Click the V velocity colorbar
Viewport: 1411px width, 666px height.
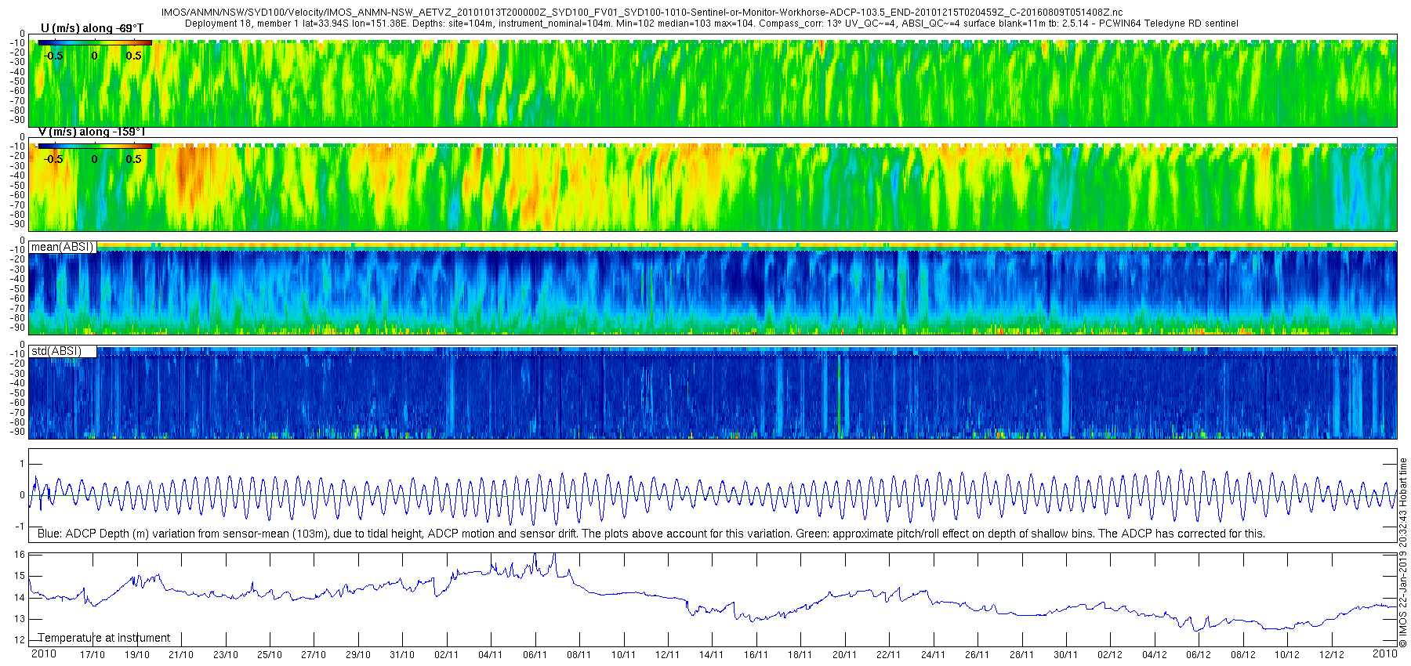tap(95, 146)
